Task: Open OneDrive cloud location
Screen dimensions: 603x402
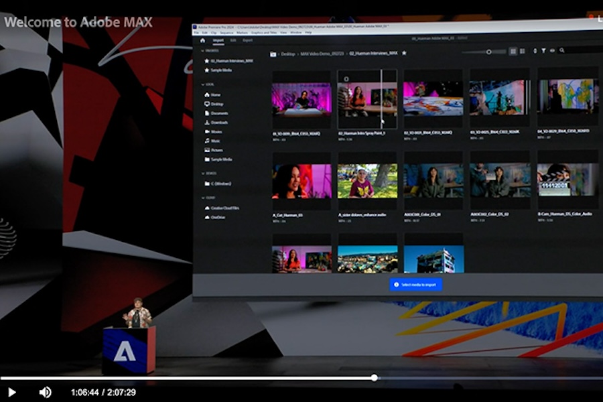Action: [x=215, y=217]
